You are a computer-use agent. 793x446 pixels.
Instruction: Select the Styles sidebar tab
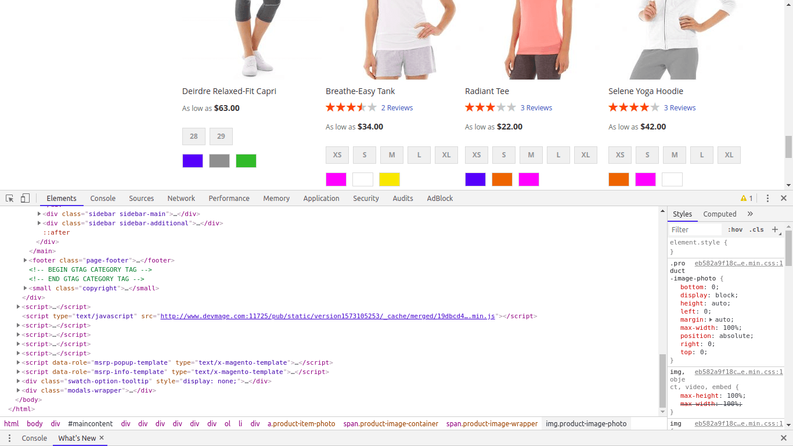[x=682, y=214]
